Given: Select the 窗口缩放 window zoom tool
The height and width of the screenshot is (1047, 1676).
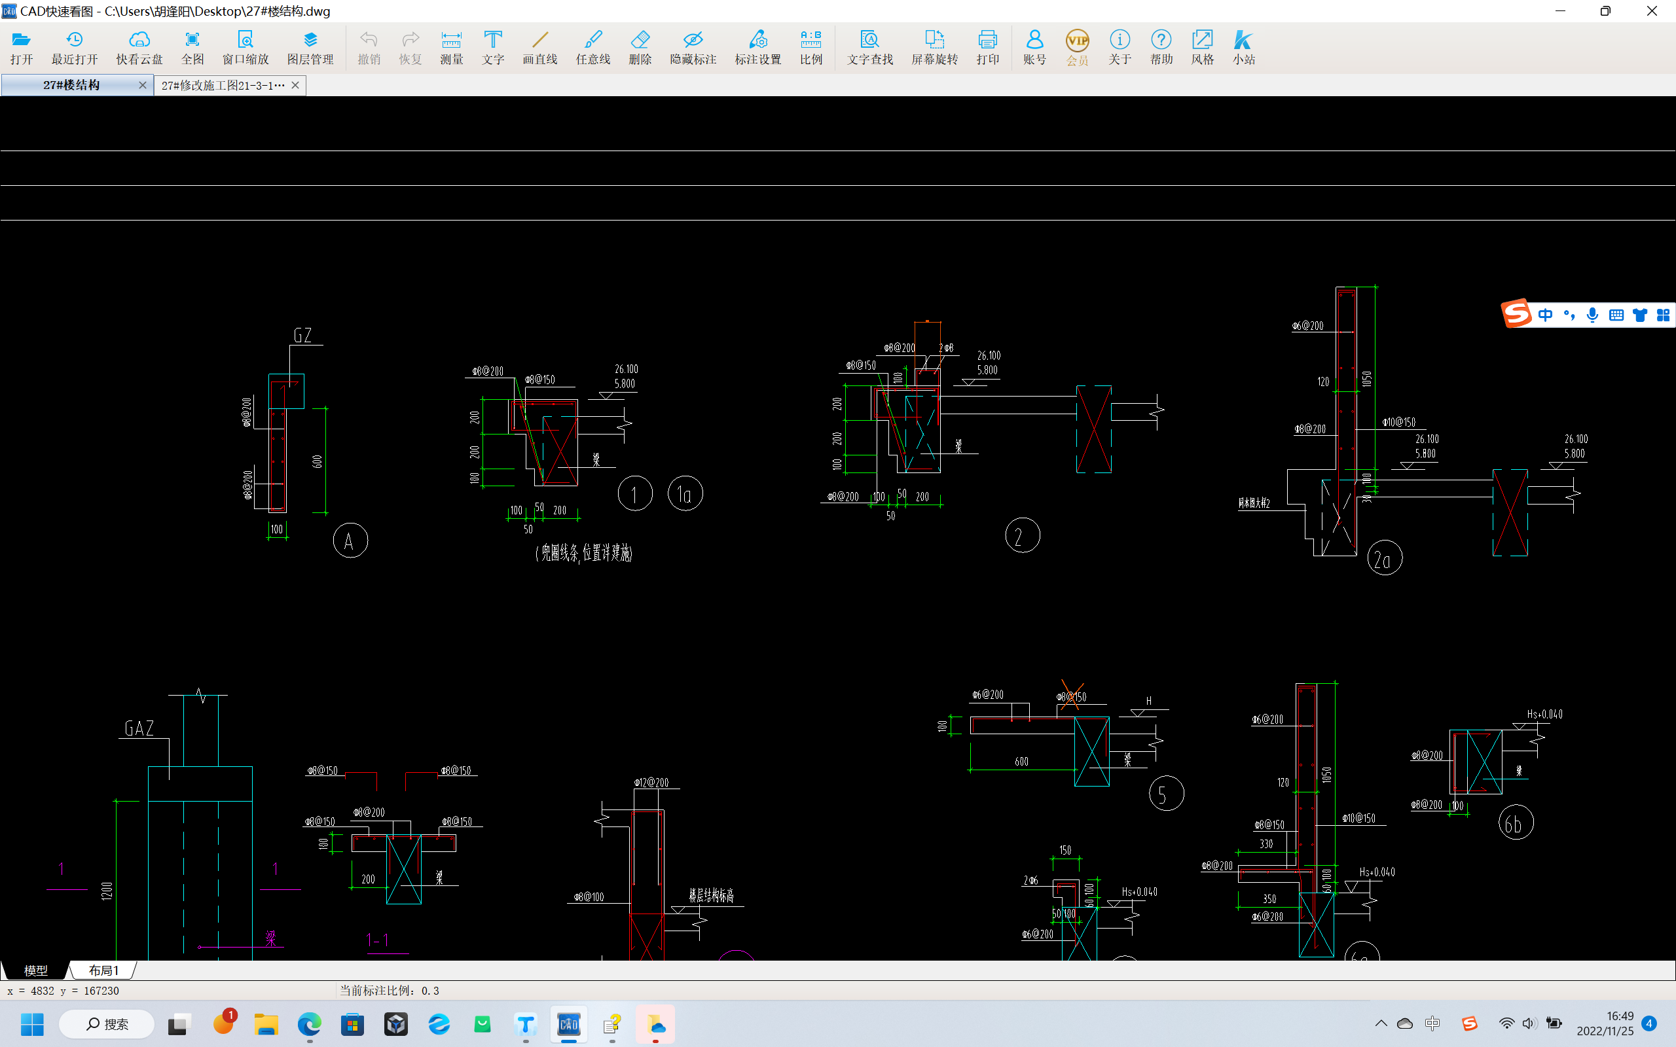Looking at the screenshot, I should point(245,47).
